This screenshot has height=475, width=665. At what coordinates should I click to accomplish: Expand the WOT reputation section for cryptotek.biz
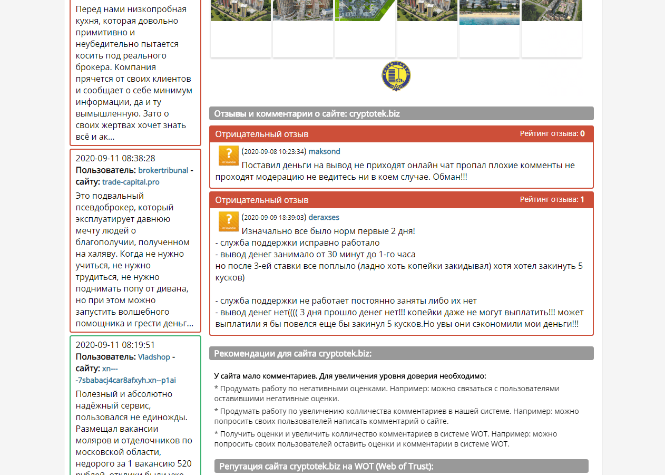click(403, 466)
